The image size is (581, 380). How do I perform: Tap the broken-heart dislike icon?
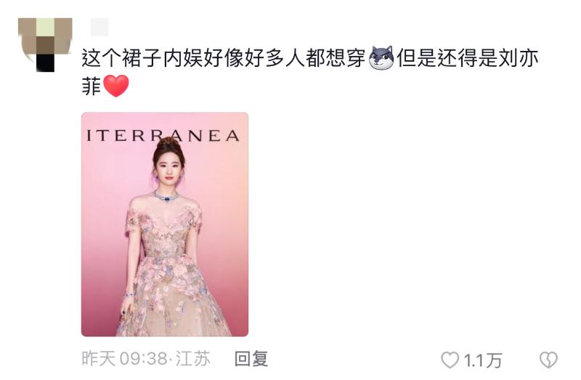pos(548,360)
